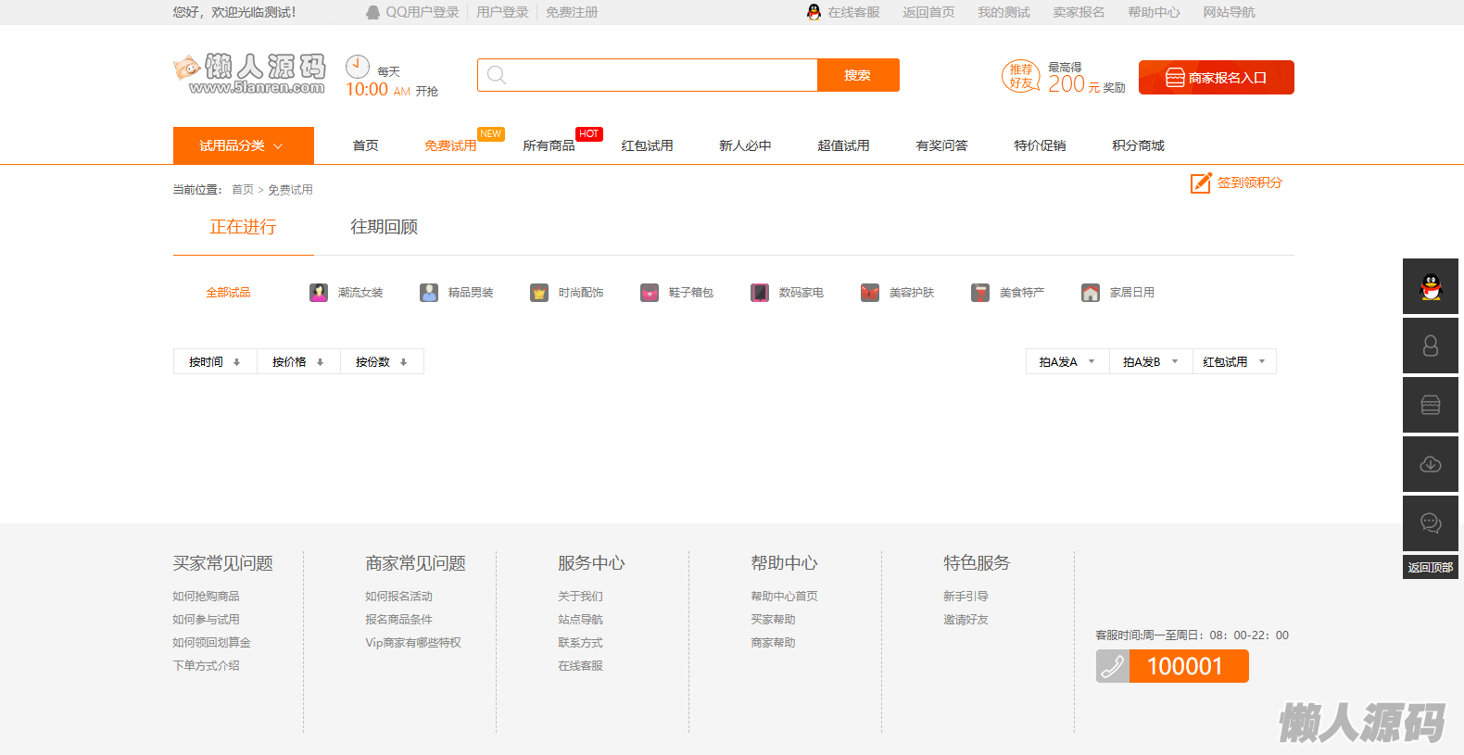
Task: Select the 数码家电 category icon
Action: coord(760,293)
